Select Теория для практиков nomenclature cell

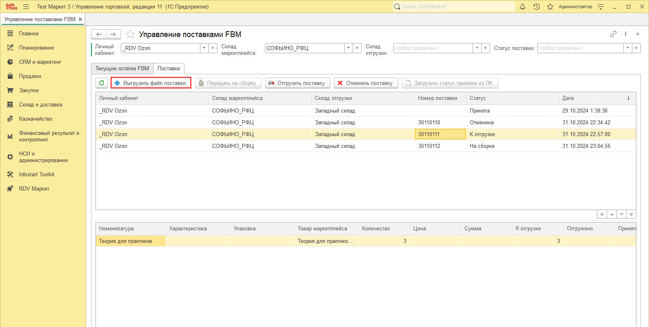[x=131, y=241]
